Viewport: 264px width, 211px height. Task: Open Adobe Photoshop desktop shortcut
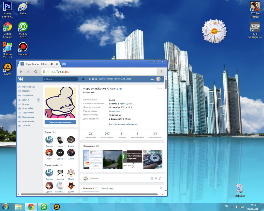point(8,9)
